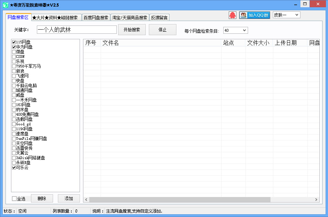Toggle the 全选 select-all checkbox
328x217 pixels.
13,198
